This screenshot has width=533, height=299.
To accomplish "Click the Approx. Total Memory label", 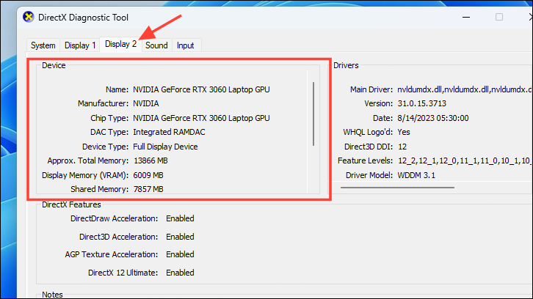I will 88,160.
